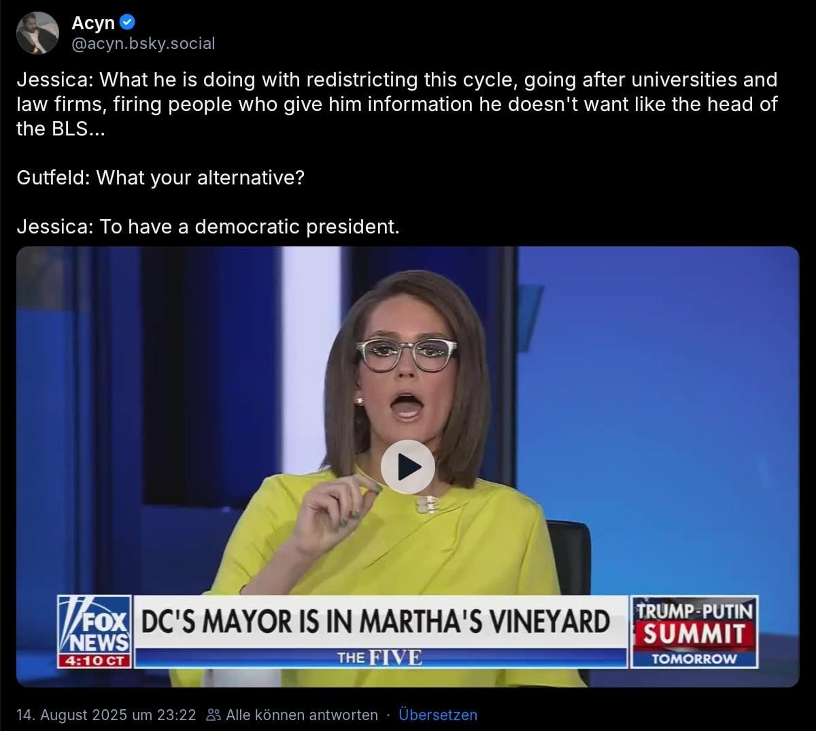Translate the post via Übersetzen
Screen dimensions: 816x731
pyautogui.click(x=438, y=715)
